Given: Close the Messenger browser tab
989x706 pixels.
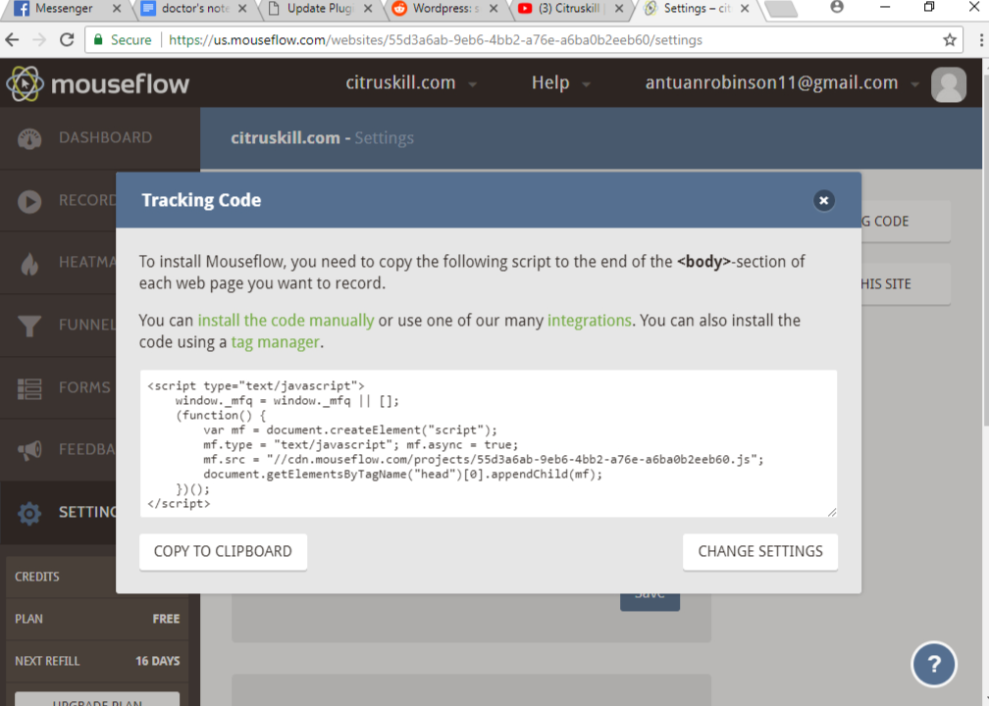Looking at the screenshot, I should (x=117, y=9).
